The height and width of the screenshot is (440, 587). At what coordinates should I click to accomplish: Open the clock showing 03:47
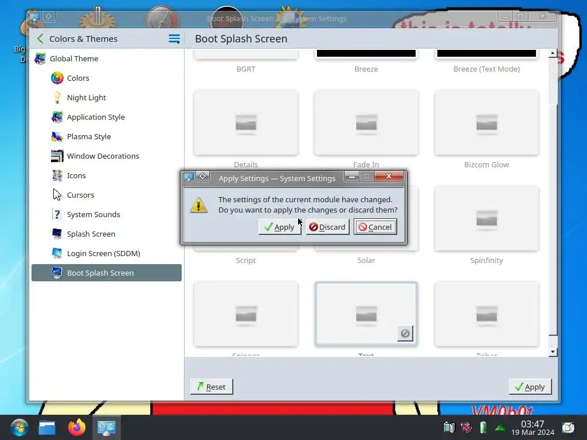[x=533, y=427]
